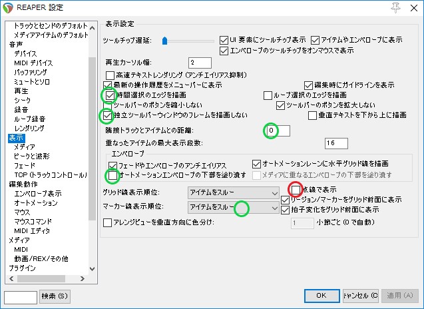Screen dimensions: 424x309
Task: Select マウスコマンド in settings tree
Action: click(x=33, y=222)
